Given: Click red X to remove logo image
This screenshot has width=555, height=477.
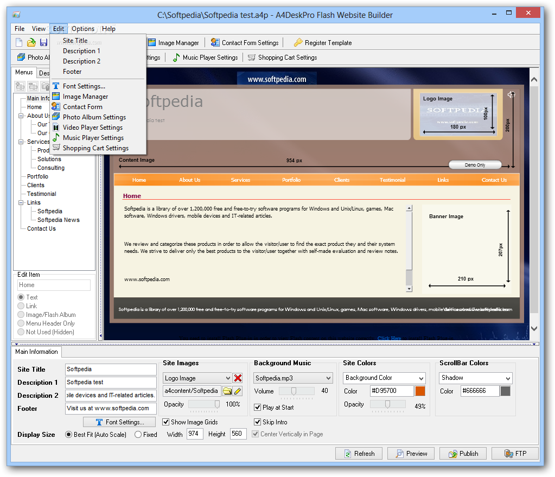Looking at the screenshot, I should (x=238, y=378).
